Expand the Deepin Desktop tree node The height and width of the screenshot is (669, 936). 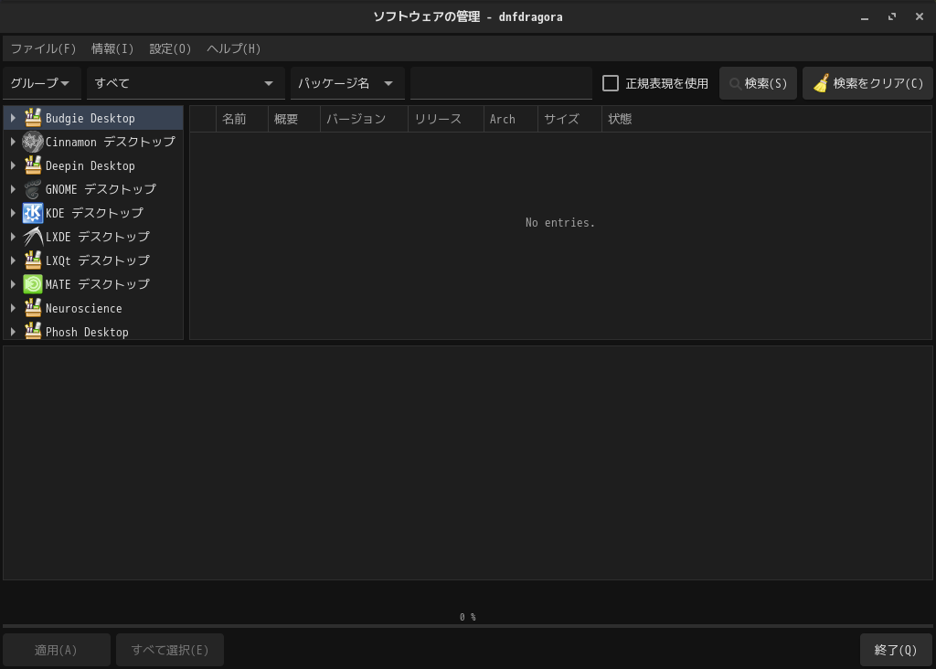point(13,166)
